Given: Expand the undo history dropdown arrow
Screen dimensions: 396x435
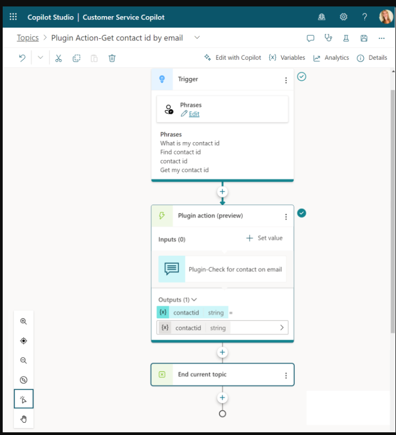Looking at the screenshot, I should (40, 58).
